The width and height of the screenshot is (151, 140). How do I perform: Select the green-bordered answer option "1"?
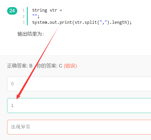(79, 105)
